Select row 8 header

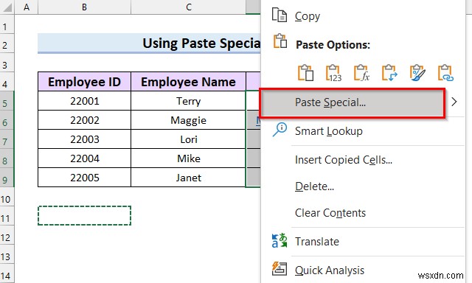coord(7,158)
